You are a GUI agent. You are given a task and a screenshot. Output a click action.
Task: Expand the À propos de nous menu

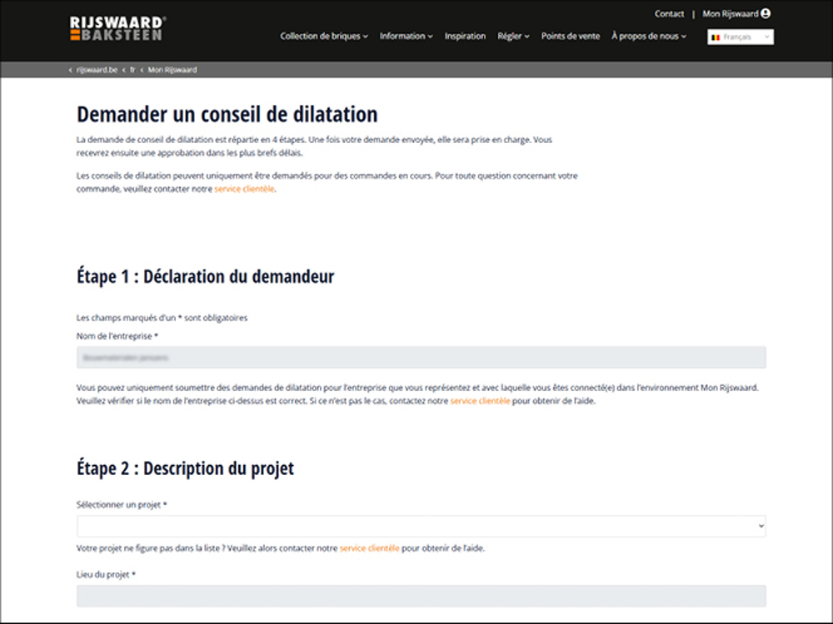click(648, 37)
